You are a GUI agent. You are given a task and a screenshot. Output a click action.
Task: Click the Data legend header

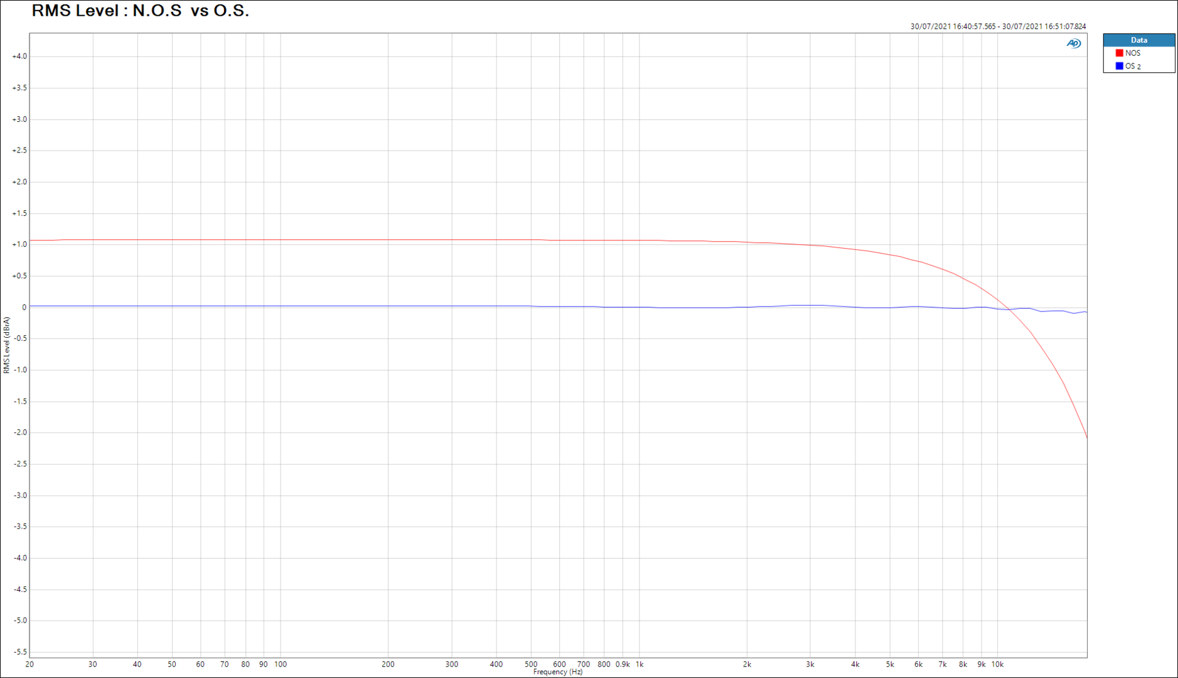tap(1138, 40)
